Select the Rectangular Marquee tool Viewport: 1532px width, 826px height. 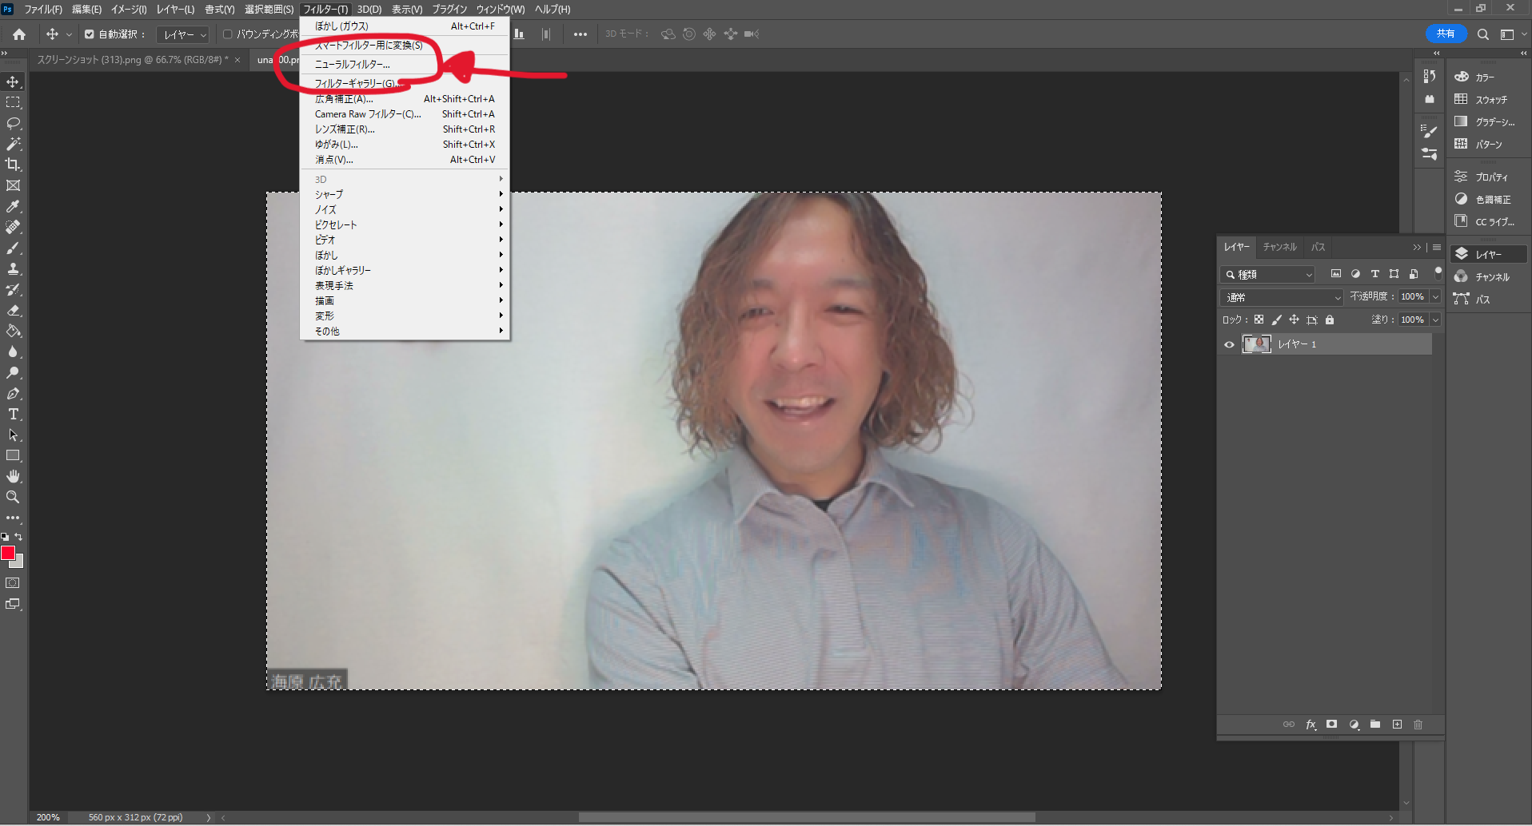[x=13, y=102]
